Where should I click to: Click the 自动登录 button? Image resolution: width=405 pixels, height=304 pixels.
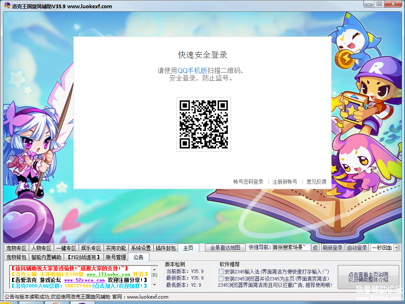point(357,248)
